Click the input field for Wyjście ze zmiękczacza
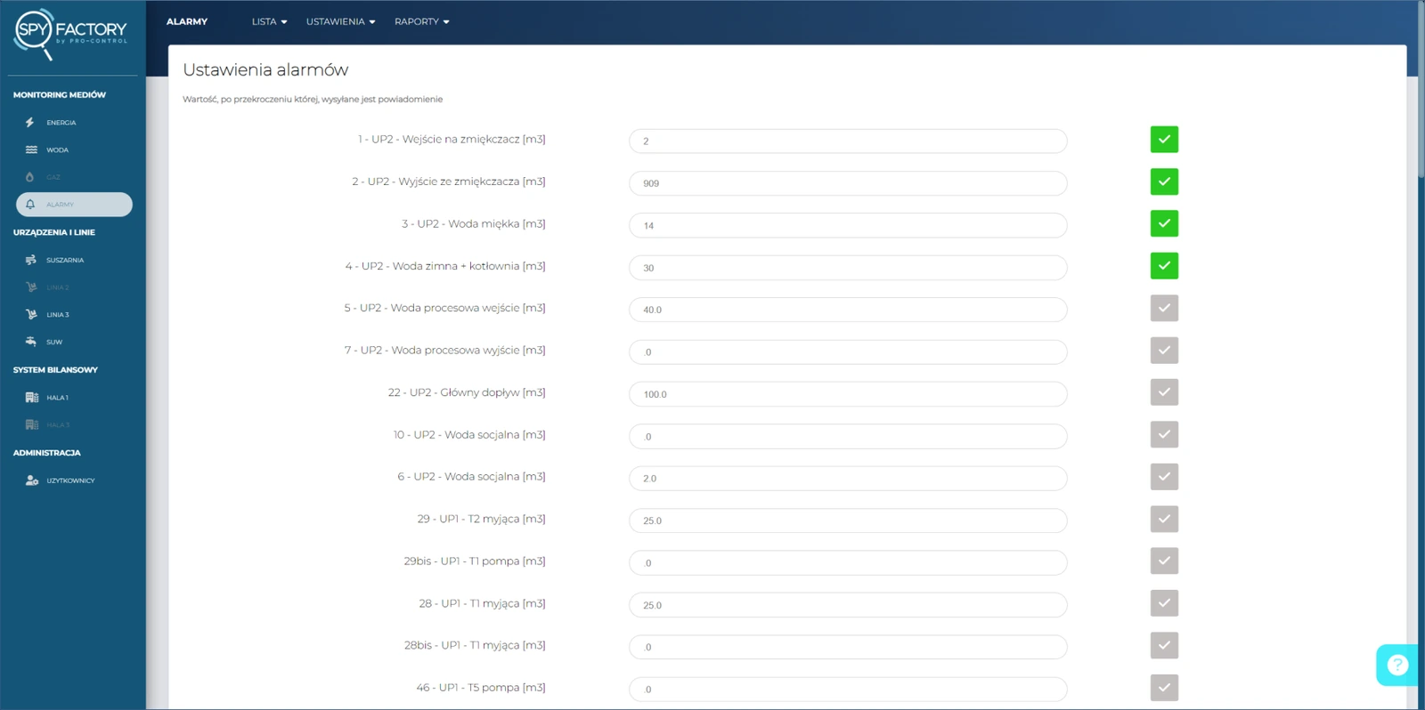The height and width of the screenshot is (710, 1425). (847, 183)
